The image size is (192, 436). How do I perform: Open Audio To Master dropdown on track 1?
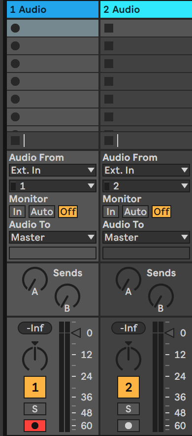tap(53, 237)
